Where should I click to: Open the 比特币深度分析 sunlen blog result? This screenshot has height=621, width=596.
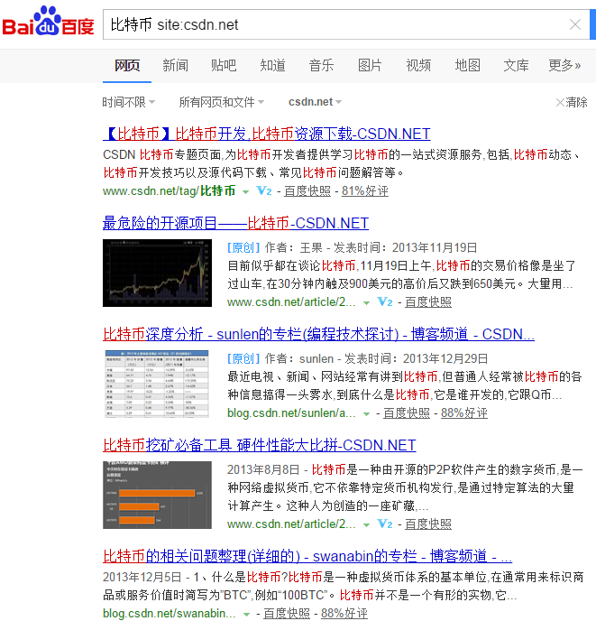click(x=318, y=334)
